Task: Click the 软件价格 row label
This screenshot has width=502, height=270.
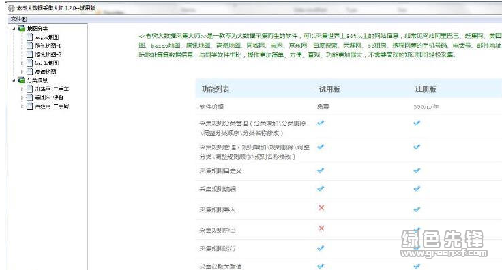Action: coord(211,106)
